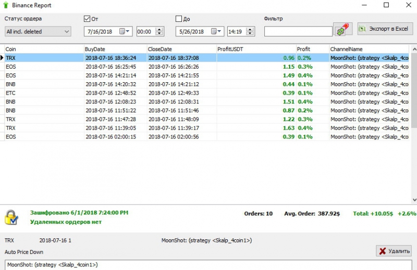Select TRX row bought at 18:36:24

(x=206, y=58)
